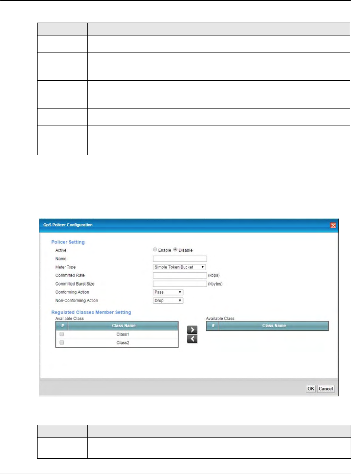Click the Committed Rate label
The width and height of the screenshot is (351, 474).
point(70,275)
